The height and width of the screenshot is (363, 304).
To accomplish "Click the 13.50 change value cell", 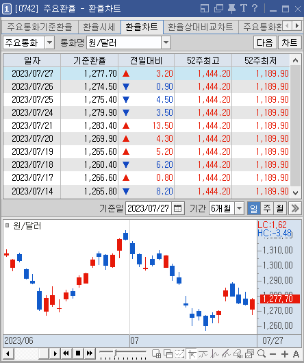I will tap(147, 126).
